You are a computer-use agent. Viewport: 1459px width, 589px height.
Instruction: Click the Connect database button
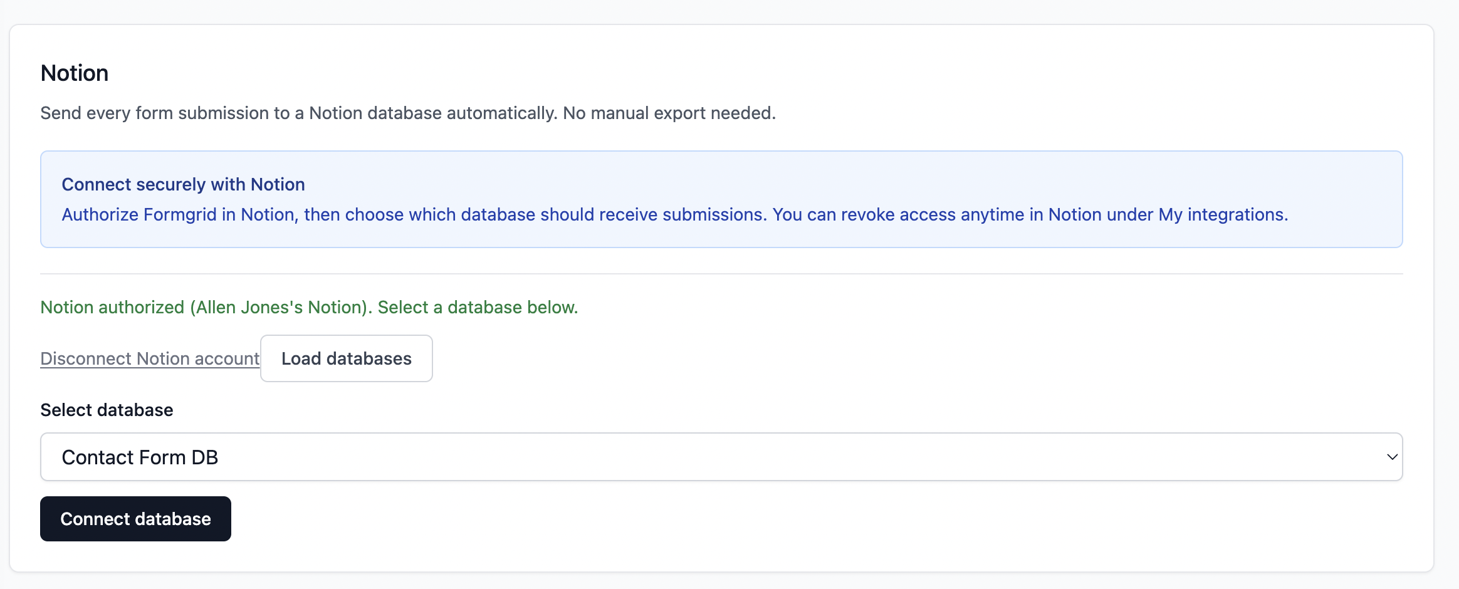[x=135, y=519]
